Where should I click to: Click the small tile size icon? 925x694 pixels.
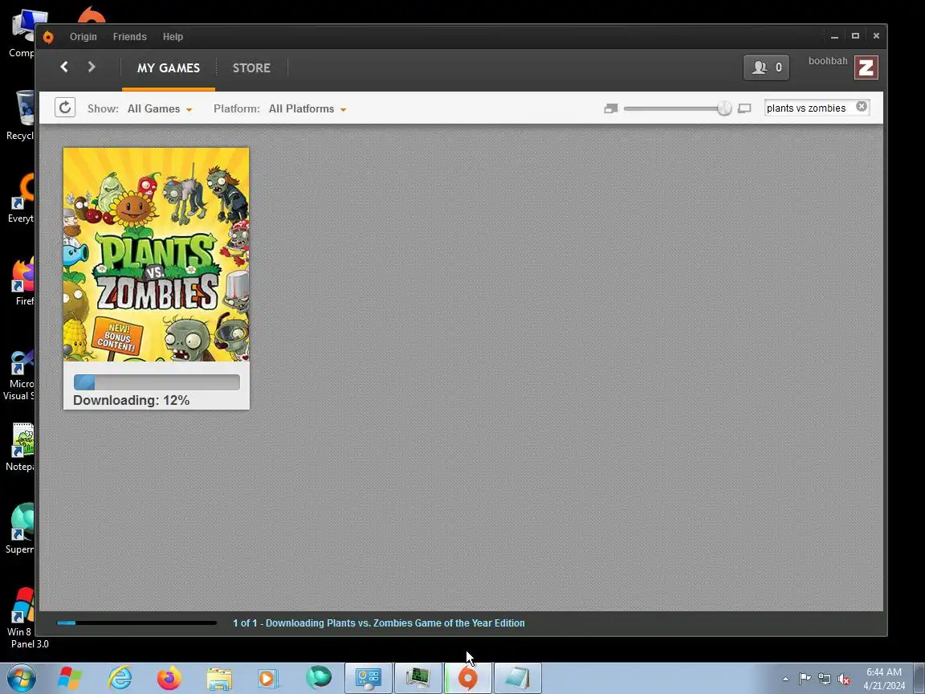coord(611,108)
